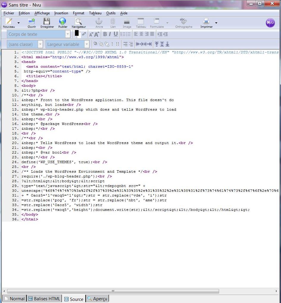
Task: Click the Lien link icon
Action: (113, 21)
